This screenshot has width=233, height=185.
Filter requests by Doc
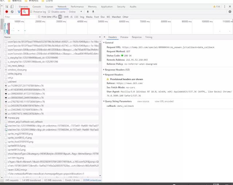click(103, 17)
